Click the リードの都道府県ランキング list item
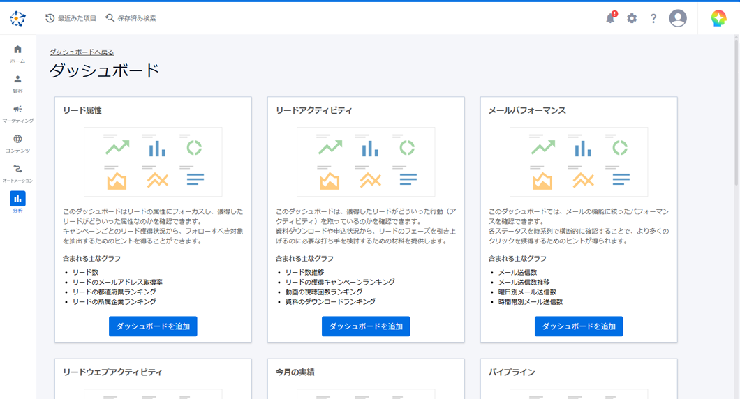The image size is (740, 399). pyautogui.click(x=114, y=292)
